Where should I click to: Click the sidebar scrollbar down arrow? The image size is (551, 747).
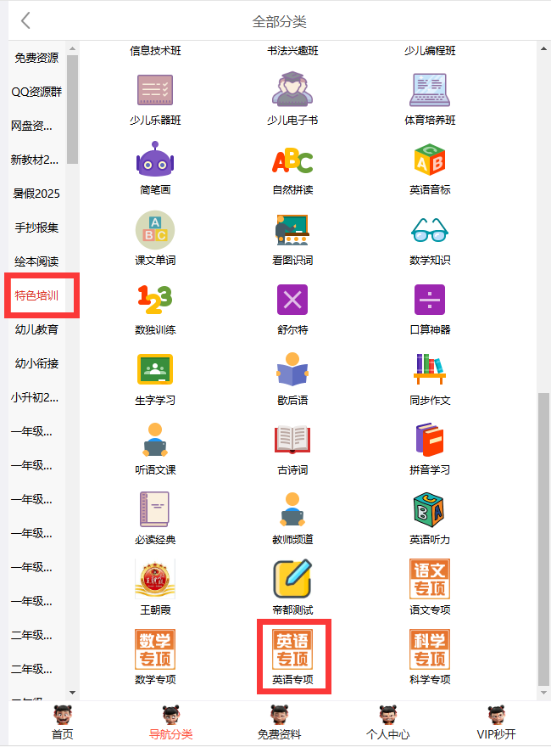pos(72,693)
